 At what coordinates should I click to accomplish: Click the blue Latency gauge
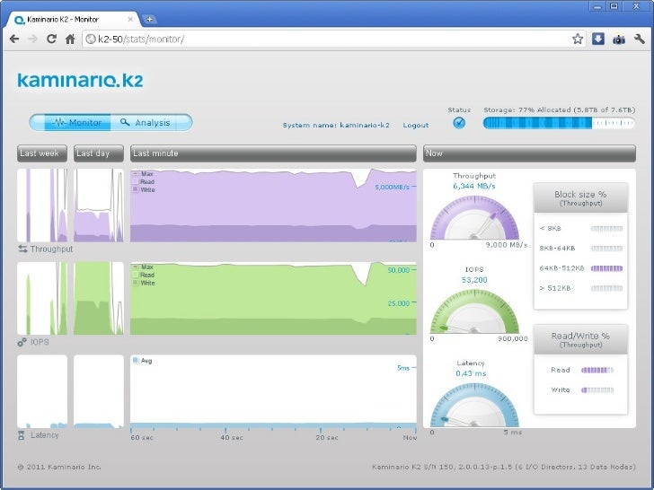[474, 406]
